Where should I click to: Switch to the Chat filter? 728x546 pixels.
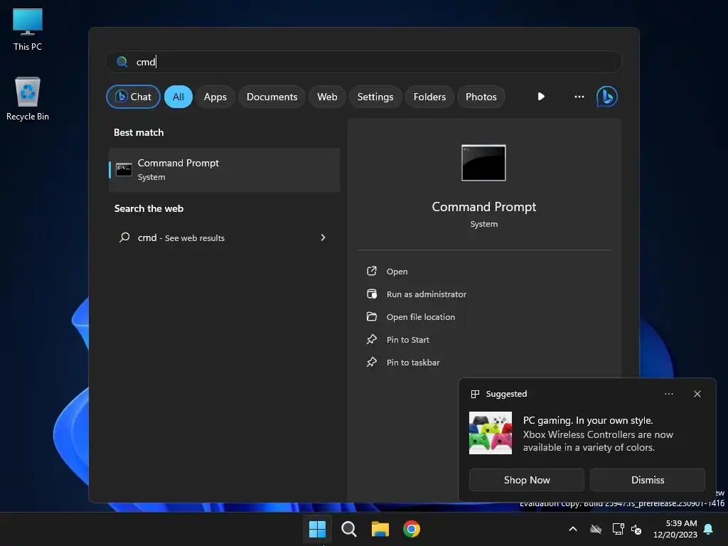[x=133, y=97]
